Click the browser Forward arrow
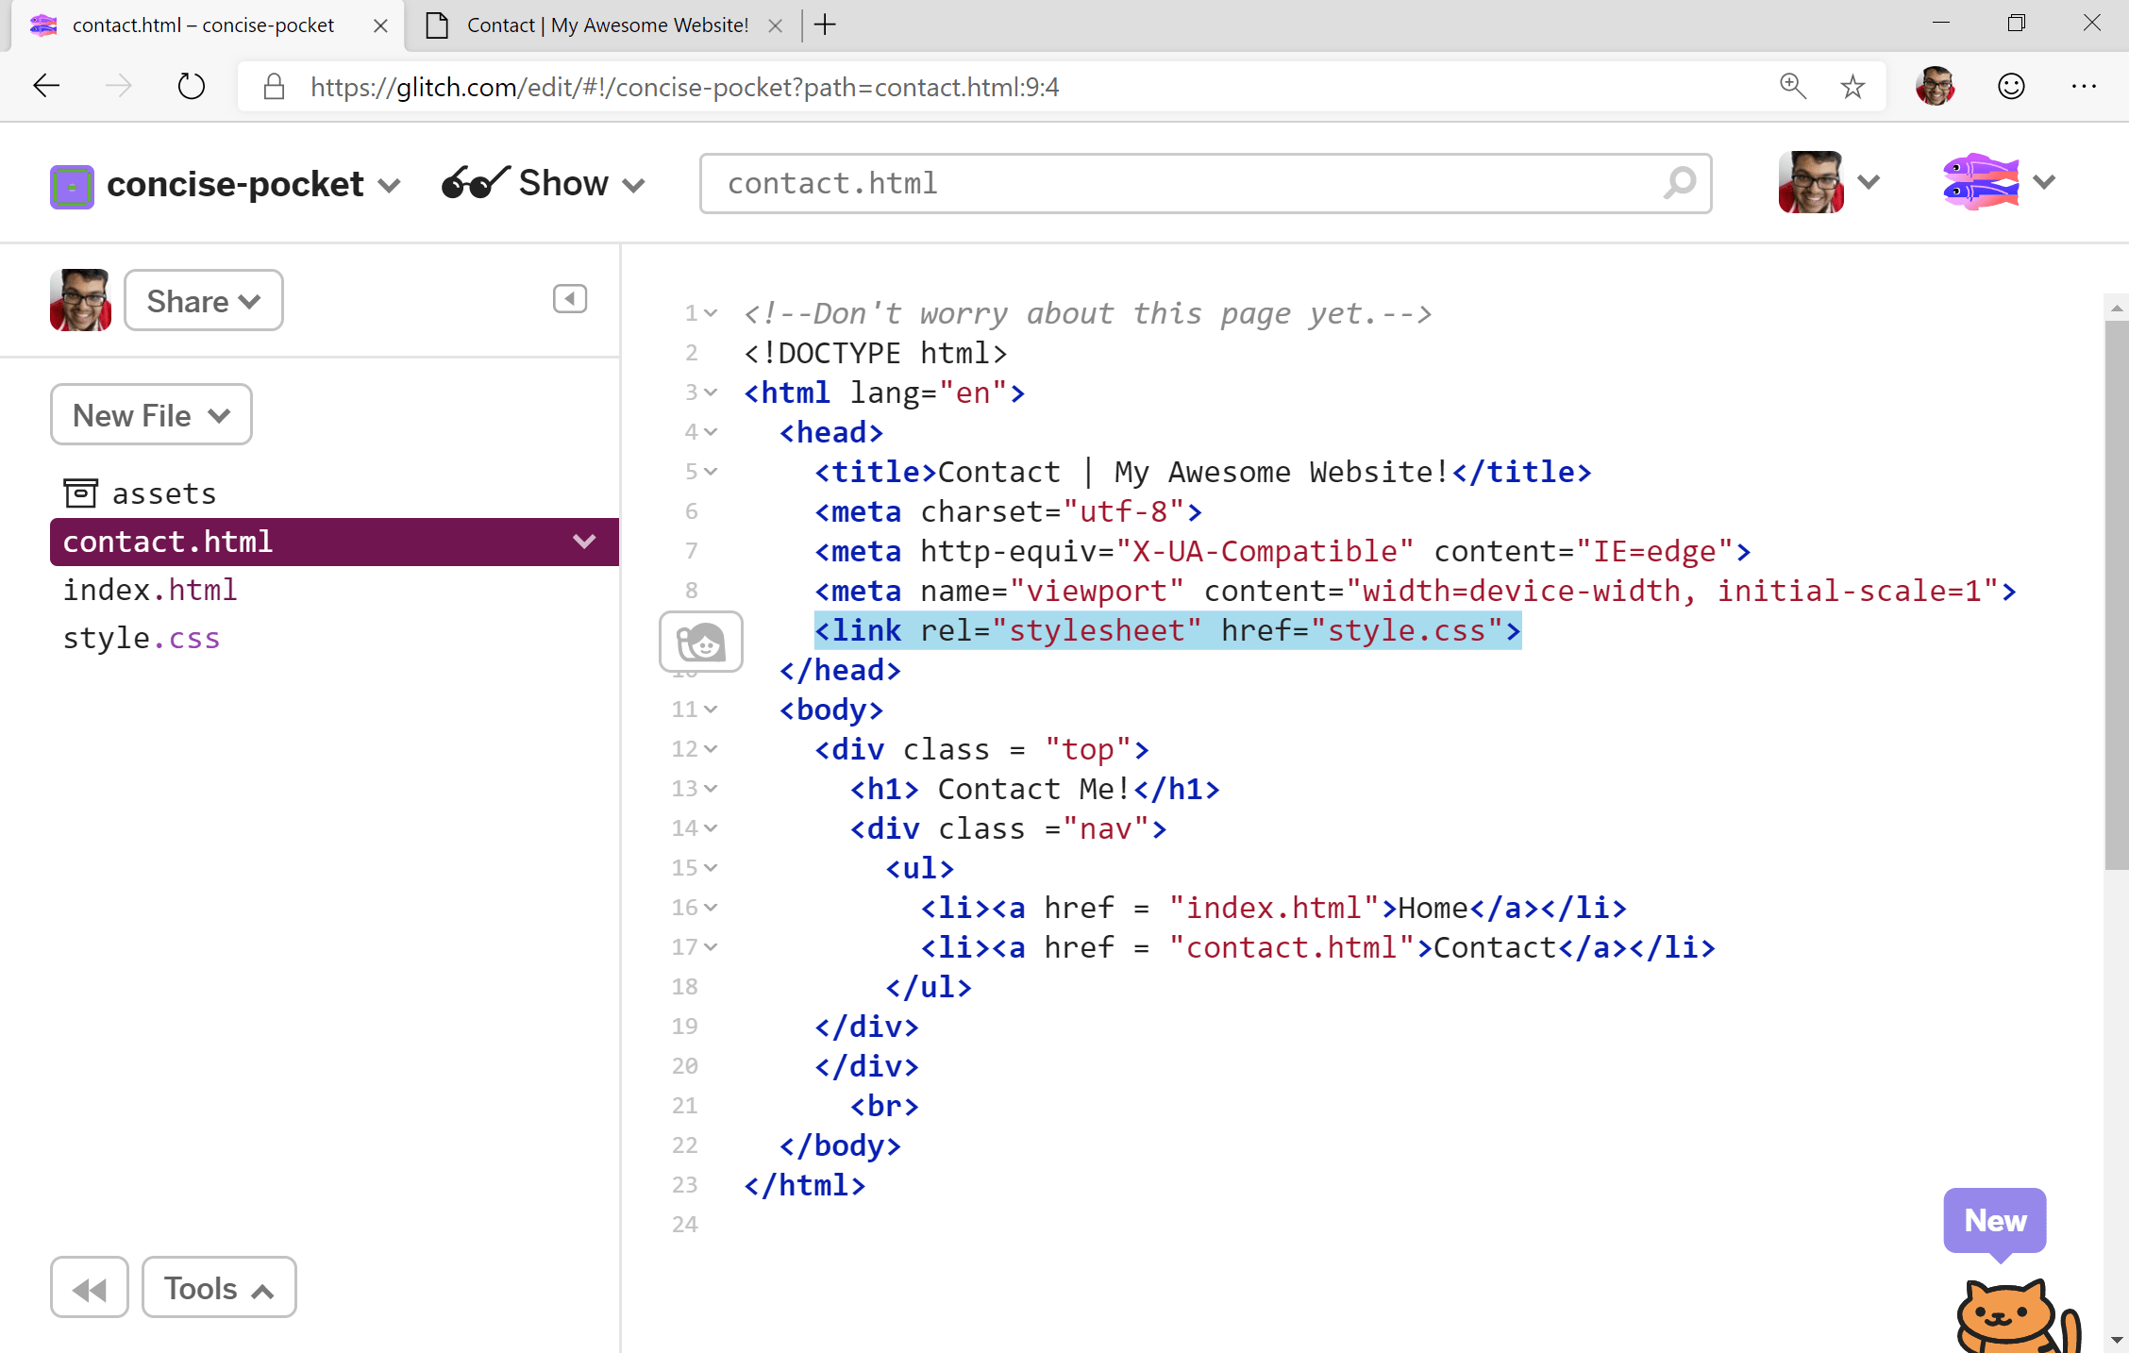2129x1353 pixels. tap(118, 87)
